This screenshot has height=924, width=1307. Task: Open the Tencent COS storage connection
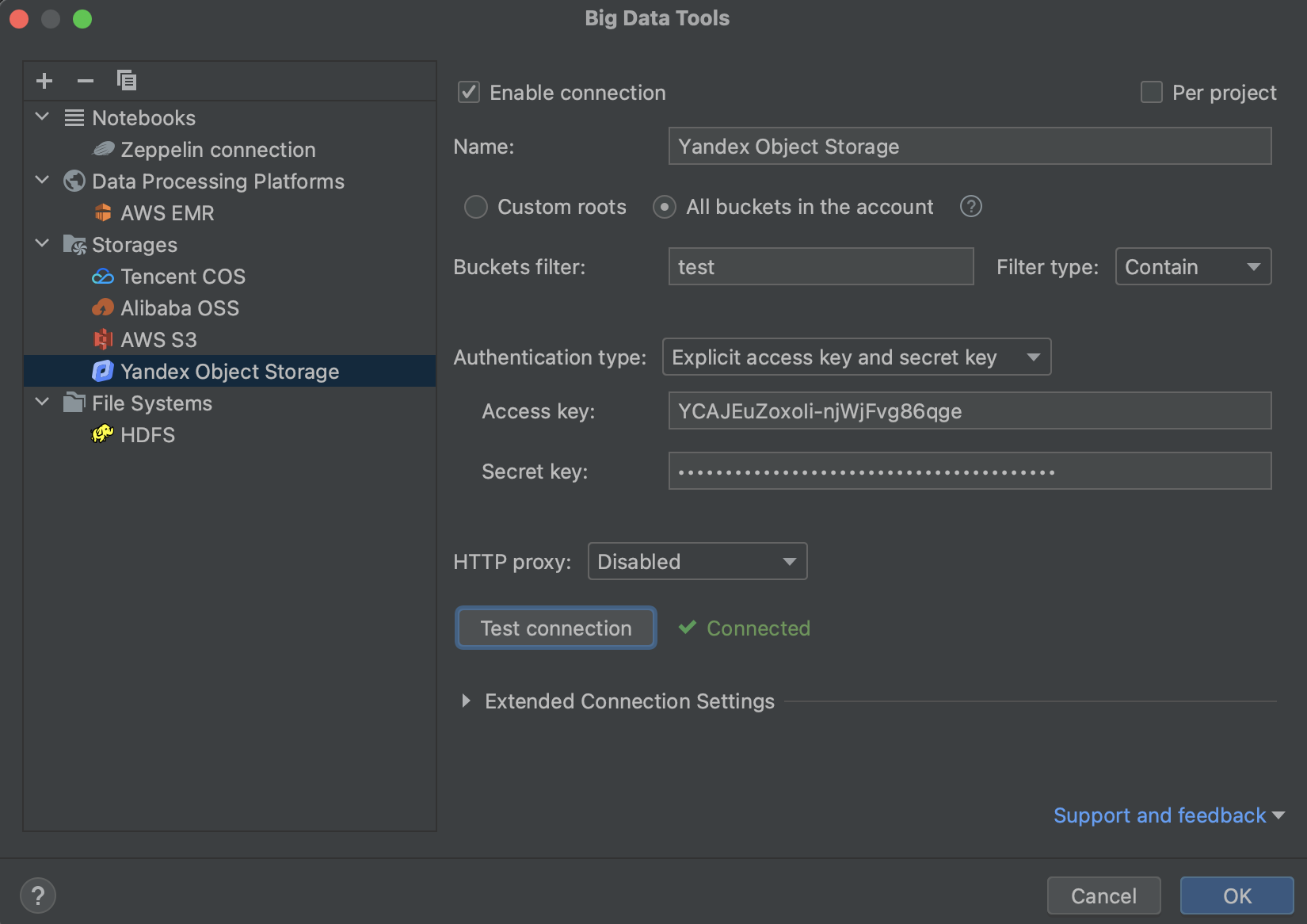(183, 276)
